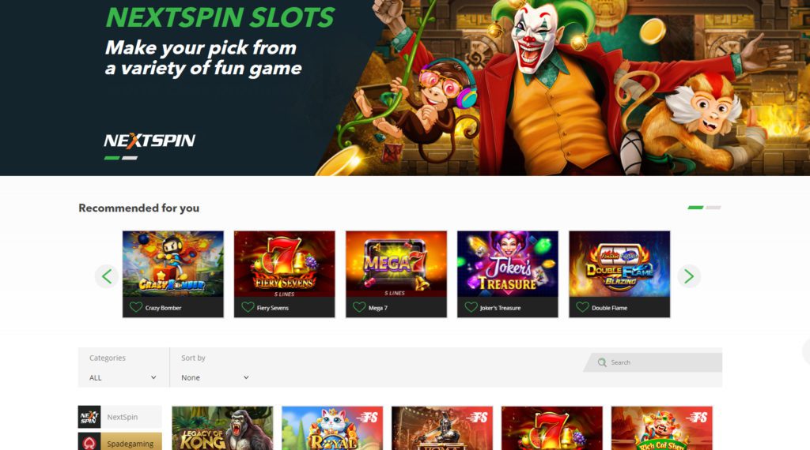Click the heart icon for Joker's Treasure
Image resolution: width=810 pixels, height=450 pixels.
point(471,307)
